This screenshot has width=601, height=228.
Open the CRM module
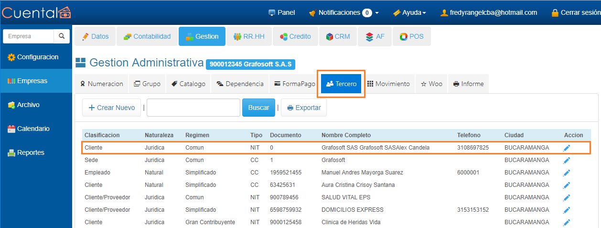click(338, 36)
